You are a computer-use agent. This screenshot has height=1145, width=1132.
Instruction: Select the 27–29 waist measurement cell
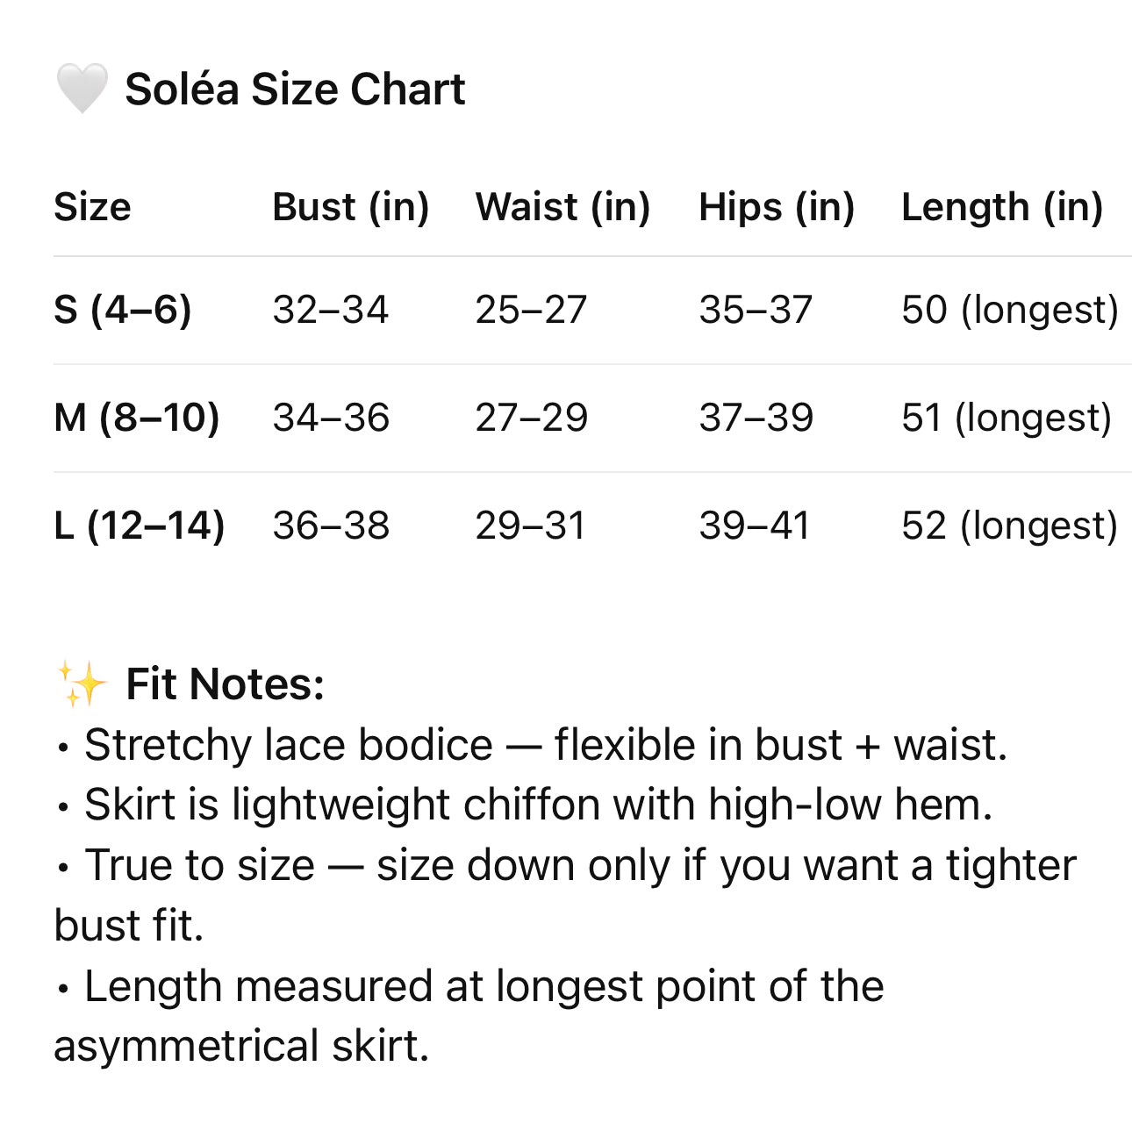[x=531, y=418]
